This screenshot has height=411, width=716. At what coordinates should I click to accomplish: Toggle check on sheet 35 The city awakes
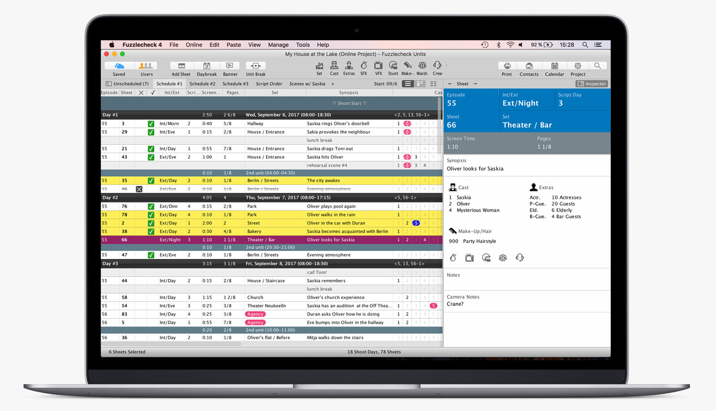151,180
